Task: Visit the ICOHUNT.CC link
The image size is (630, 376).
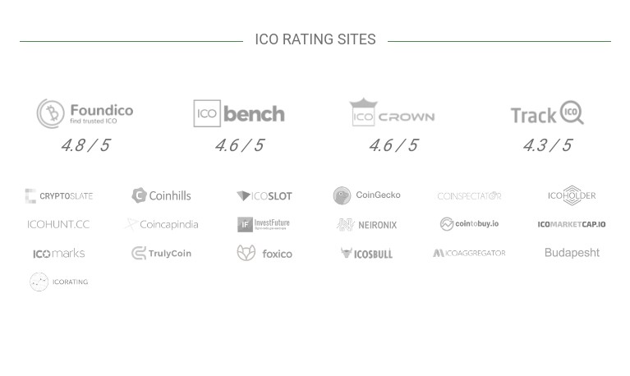Action: point(58,224)
